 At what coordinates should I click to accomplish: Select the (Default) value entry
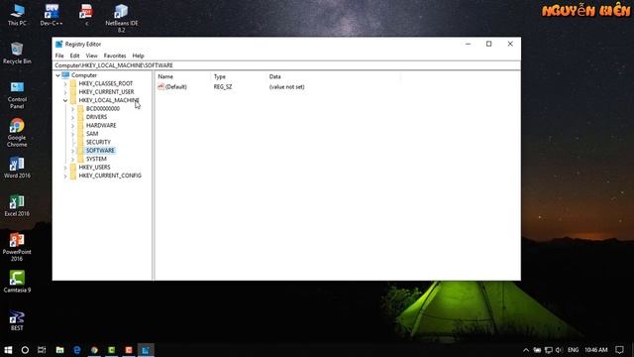pyautogui.click(x=176, y=86)
